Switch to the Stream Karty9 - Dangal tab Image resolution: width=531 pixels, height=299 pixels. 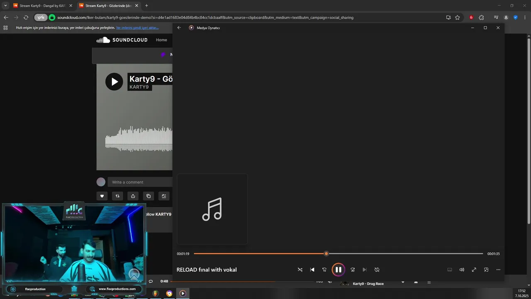[43, 6]
